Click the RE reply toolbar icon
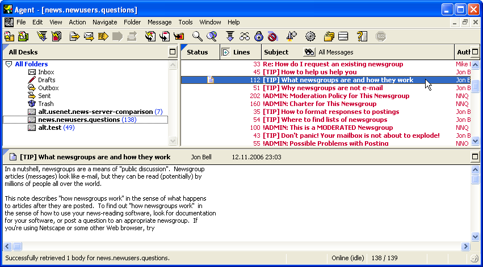Screen dimensions: 483x267 [103, 37]
